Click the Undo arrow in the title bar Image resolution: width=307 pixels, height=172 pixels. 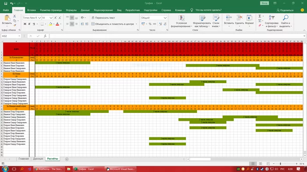12,4
